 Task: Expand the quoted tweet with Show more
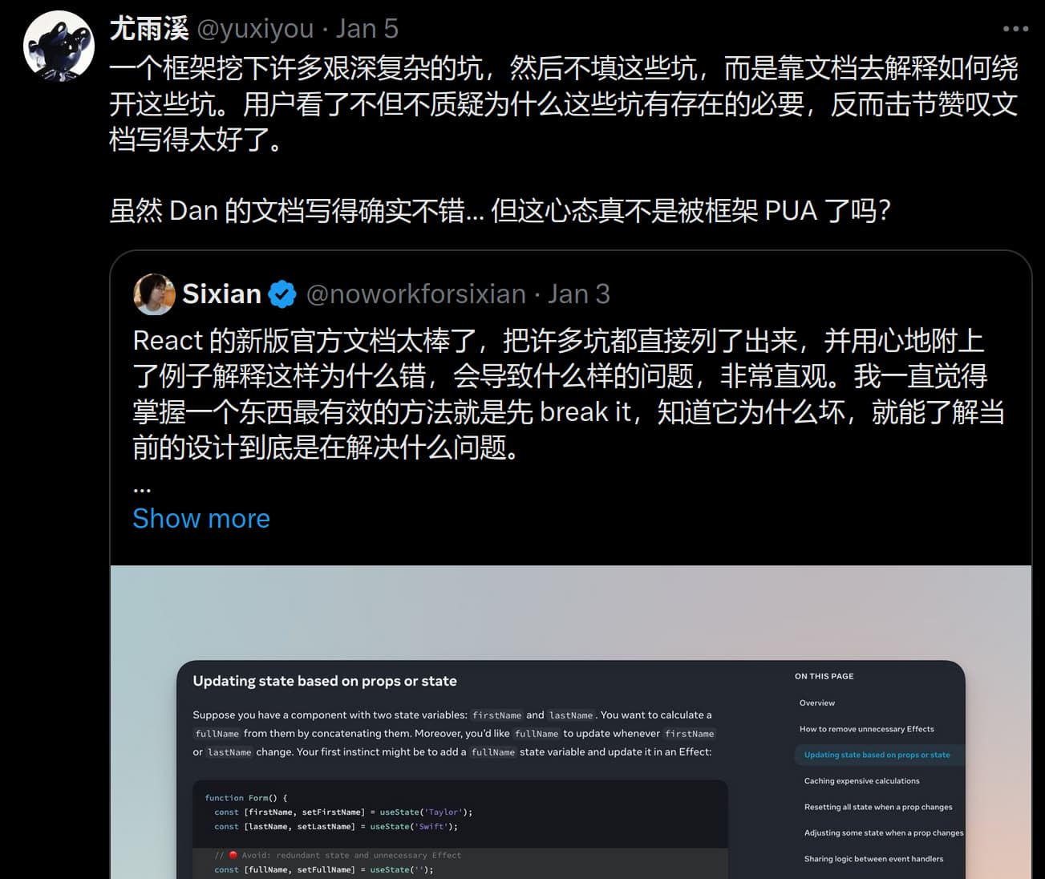coord(201,519)
